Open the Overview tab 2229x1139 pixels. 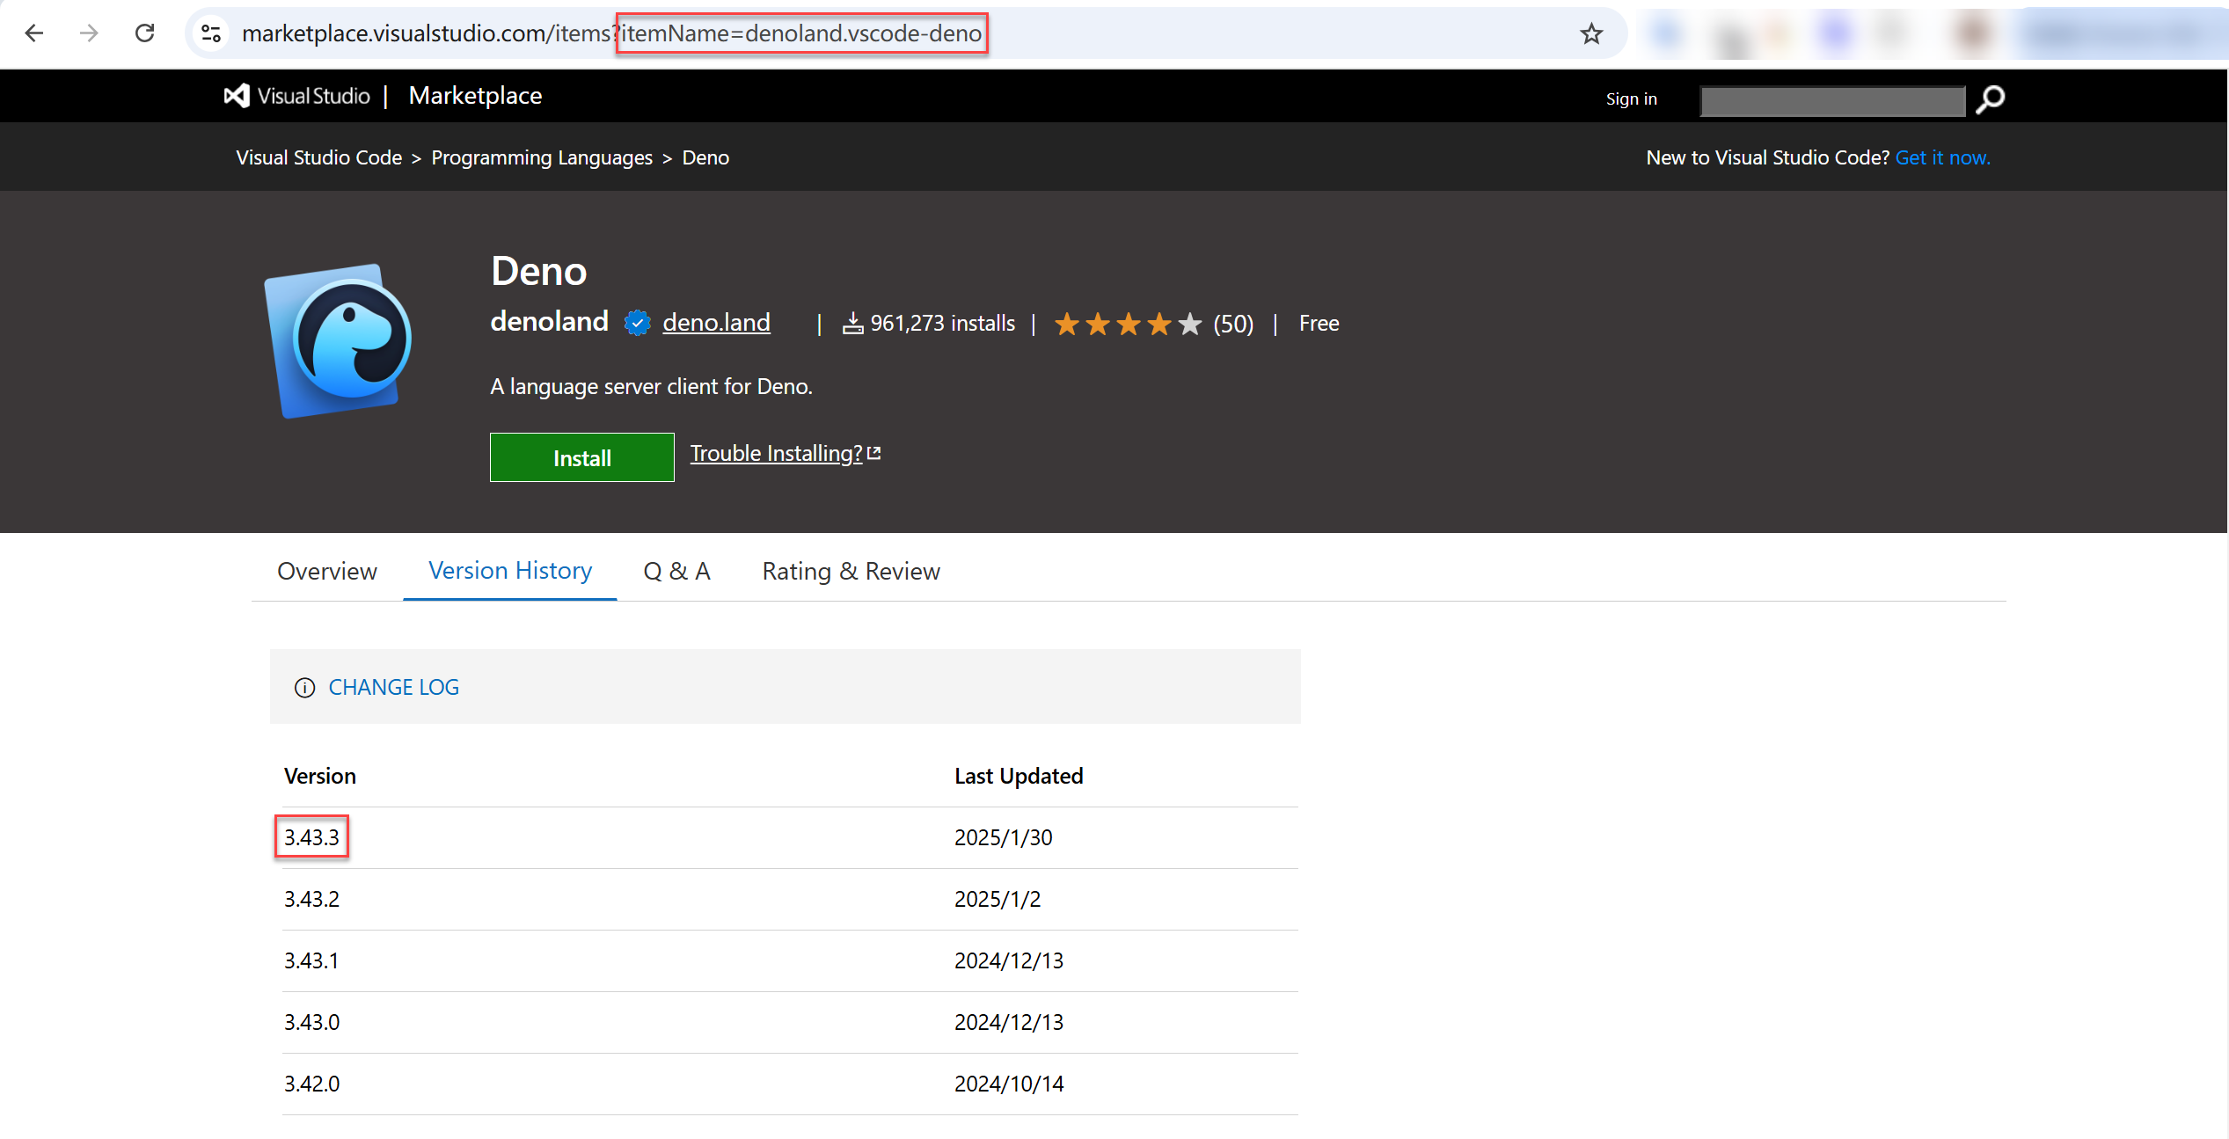pos(326,572)
